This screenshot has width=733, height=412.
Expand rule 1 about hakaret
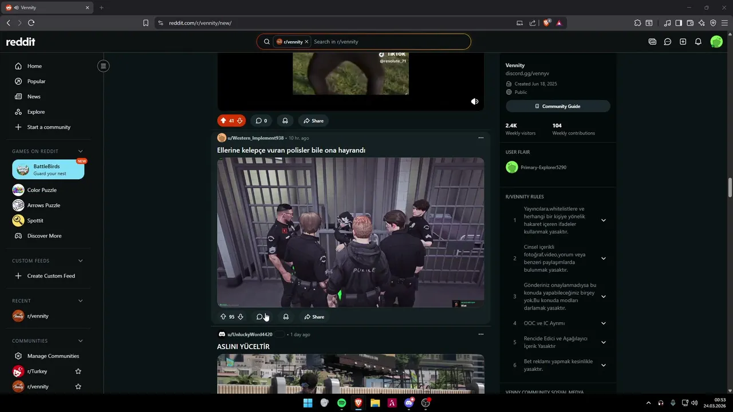point(603,220)
